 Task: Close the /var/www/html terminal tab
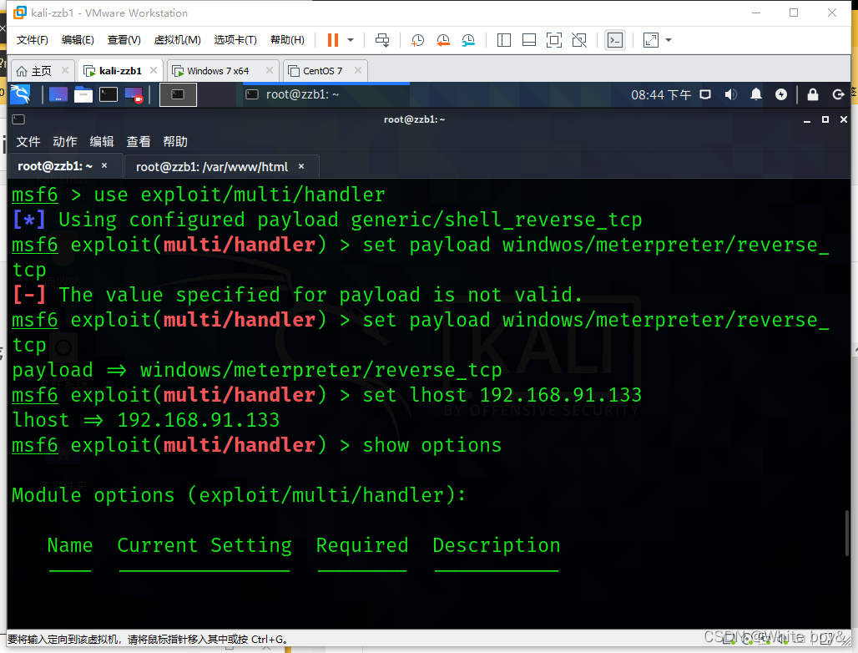pos(301,166)
